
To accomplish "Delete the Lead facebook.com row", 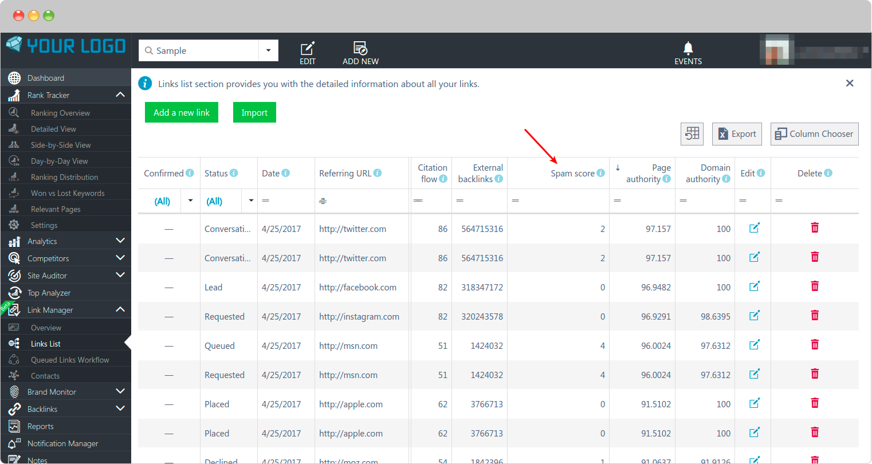I will pos(815,286).
